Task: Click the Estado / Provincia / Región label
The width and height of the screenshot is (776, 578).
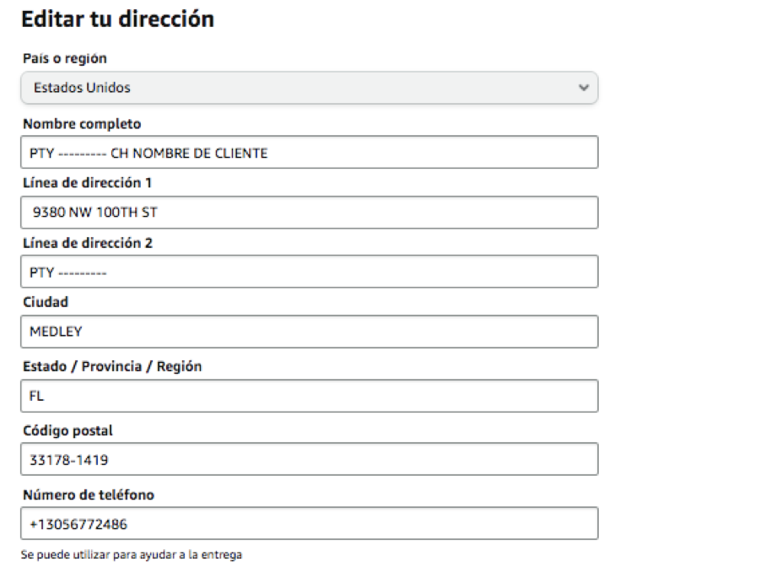Action: tap(112, 366)
